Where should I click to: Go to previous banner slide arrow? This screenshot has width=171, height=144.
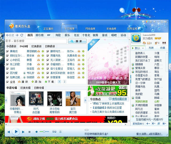(90, 82)
